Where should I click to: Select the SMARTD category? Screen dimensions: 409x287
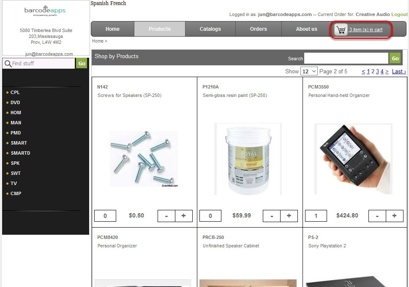(x=20, y=153)
